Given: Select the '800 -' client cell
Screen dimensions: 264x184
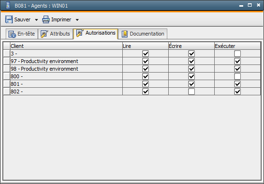Looking at the screenshot, I should pos(66,76).
